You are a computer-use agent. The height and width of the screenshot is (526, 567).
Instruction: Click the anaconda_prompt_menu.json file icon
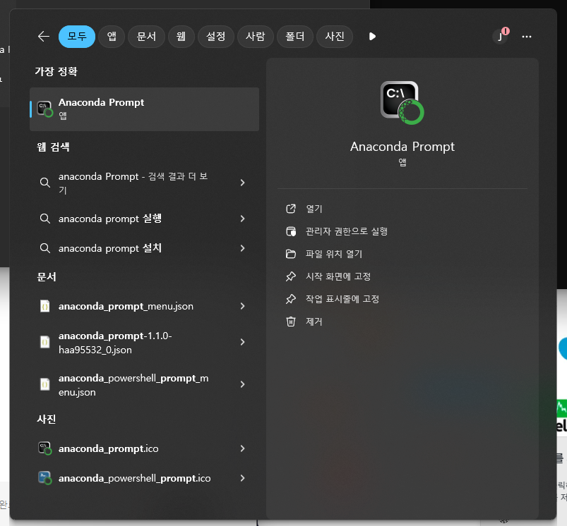45,306
